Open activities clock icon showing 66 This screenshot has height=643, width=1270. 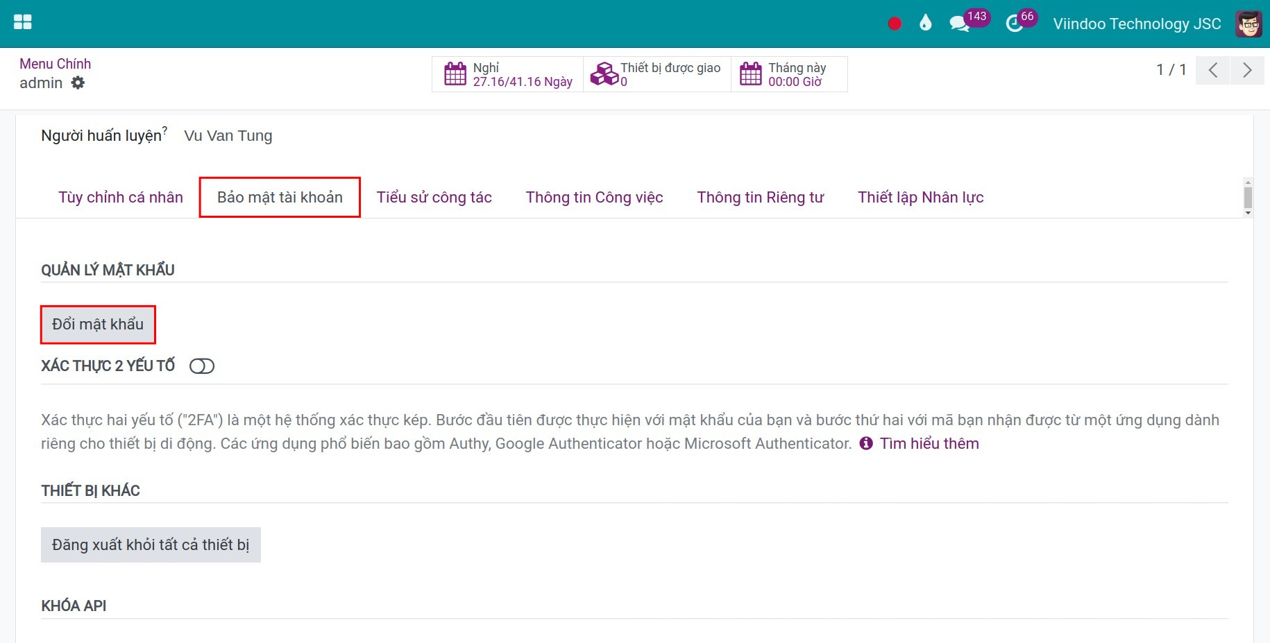[x=1022, y=21]
